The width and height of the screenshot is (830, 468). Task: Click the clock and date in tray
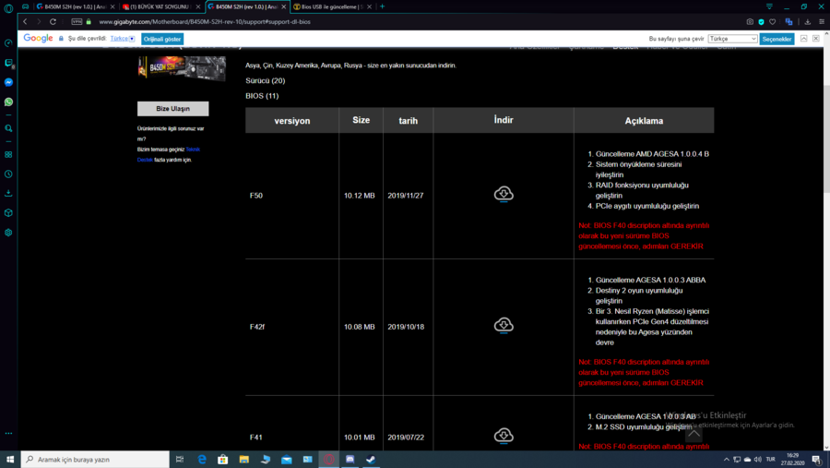(793, 459)
